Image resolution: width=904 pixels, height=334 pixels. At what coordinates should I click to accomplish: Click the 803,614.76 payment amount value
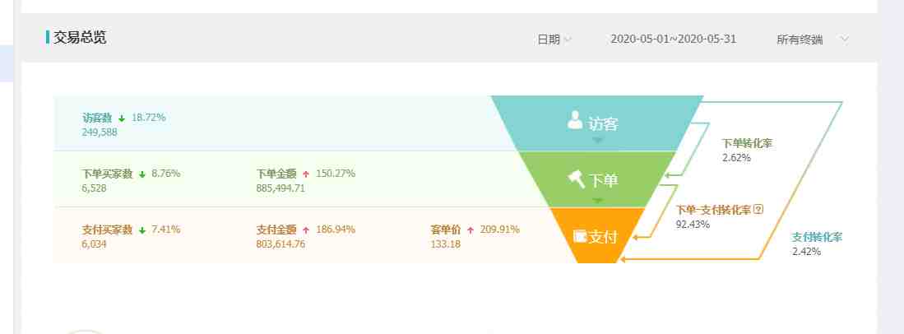pyautogui.click(x=280, y=244)
